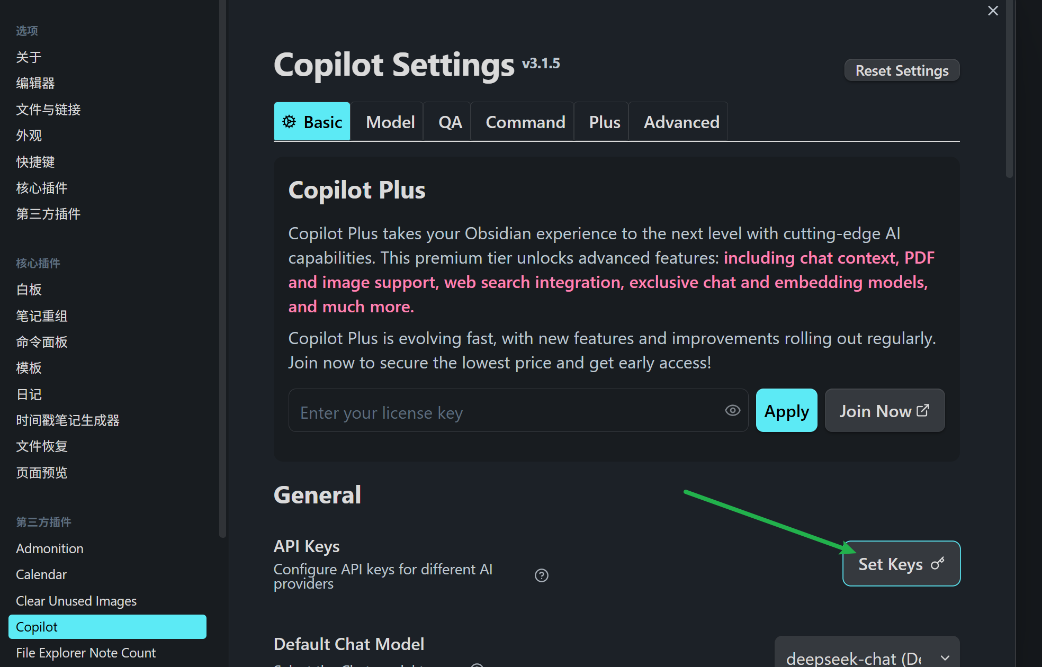
Task: Open File Explorer Note Count settings
Action: click(x=86, y=653)
